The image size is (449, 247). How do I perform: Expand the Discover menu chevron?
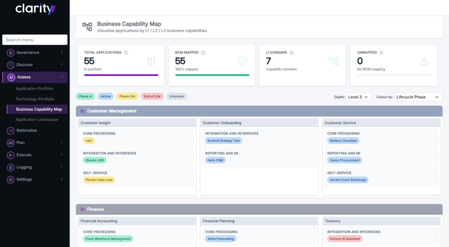pos(61,64)
